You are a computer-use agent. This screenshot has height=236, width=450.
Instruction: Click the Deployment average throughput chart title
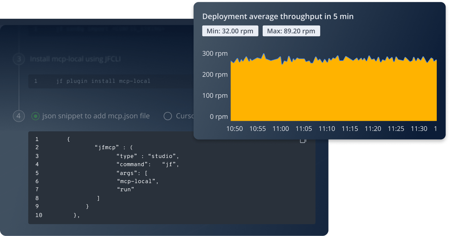coord(278,16)
